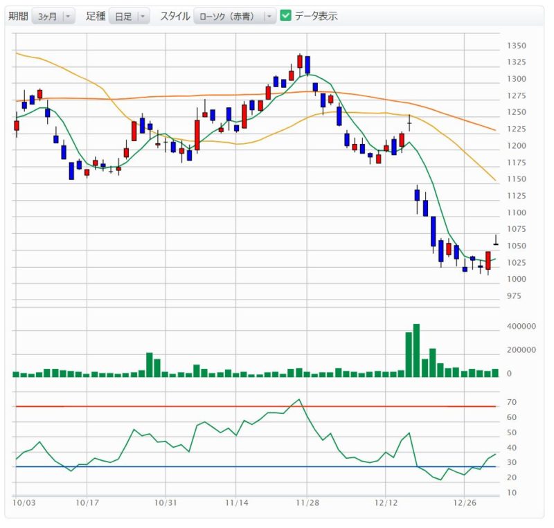Click the 1200 price axis label
The image size is (554, 528).
click(517, 145)
